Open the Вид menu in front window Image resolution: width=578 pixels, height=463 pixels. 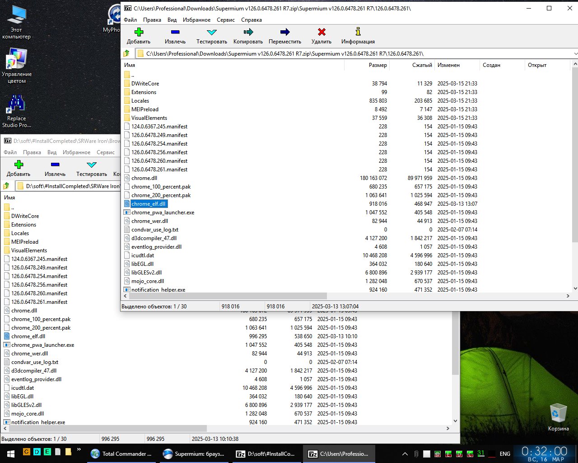coord(172,20)
